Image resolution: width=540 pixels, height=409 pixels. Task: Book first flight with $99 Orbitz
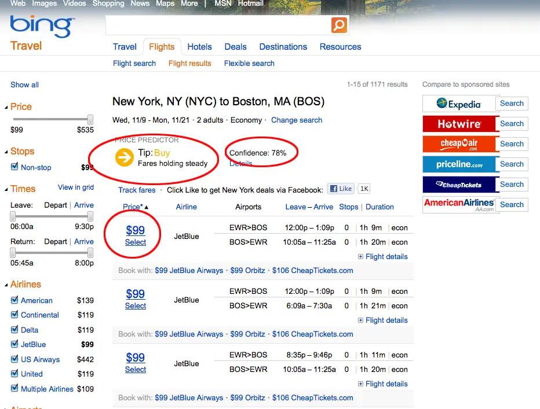247,270
